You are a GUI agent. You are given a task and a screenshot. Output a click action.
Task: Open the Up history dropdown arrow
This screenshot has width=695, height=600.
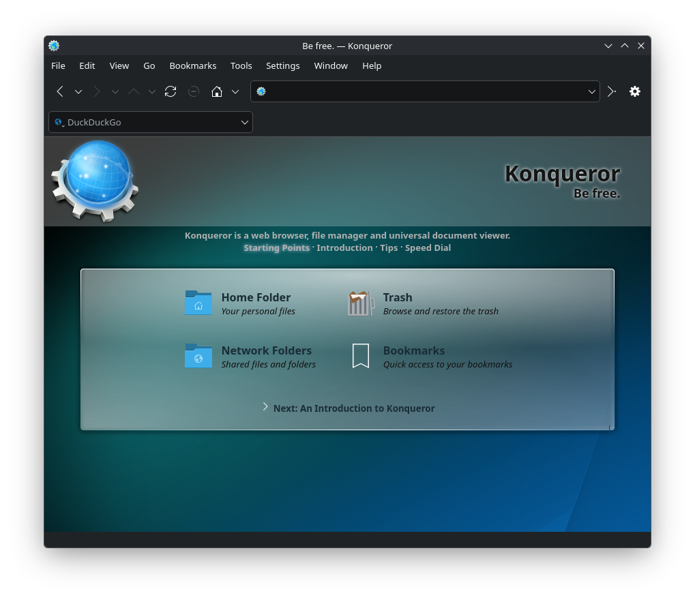tap(152, 92)
